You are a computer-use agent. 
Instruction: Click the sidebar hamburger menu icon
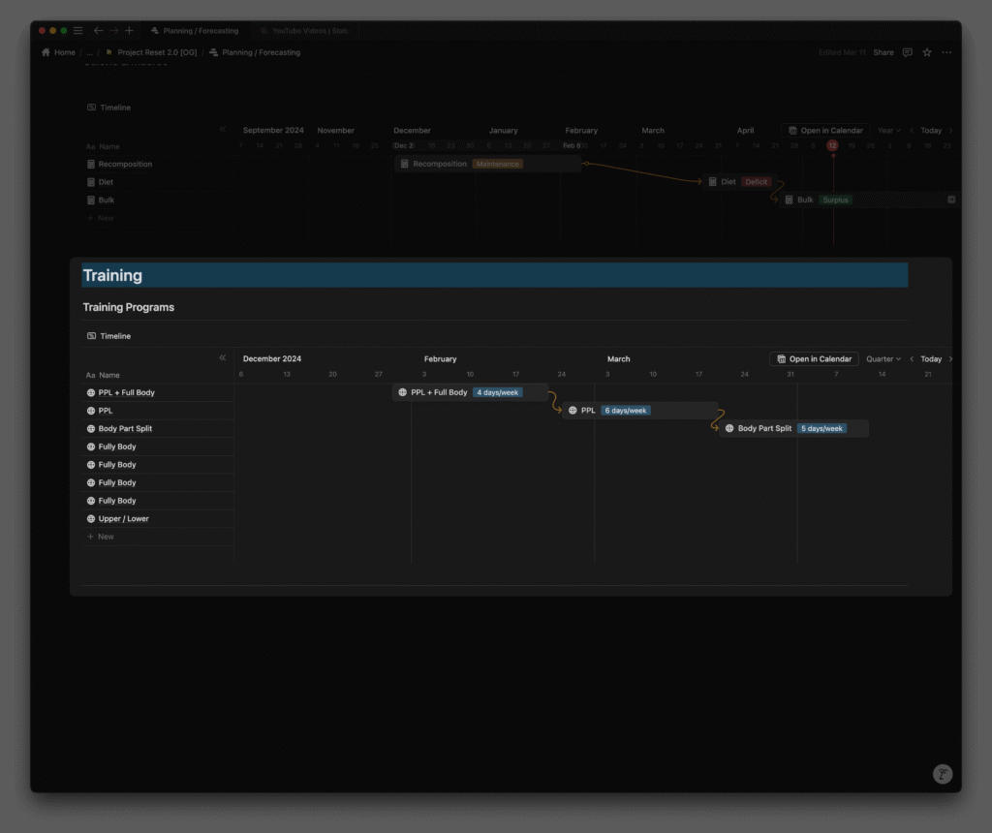78,31
